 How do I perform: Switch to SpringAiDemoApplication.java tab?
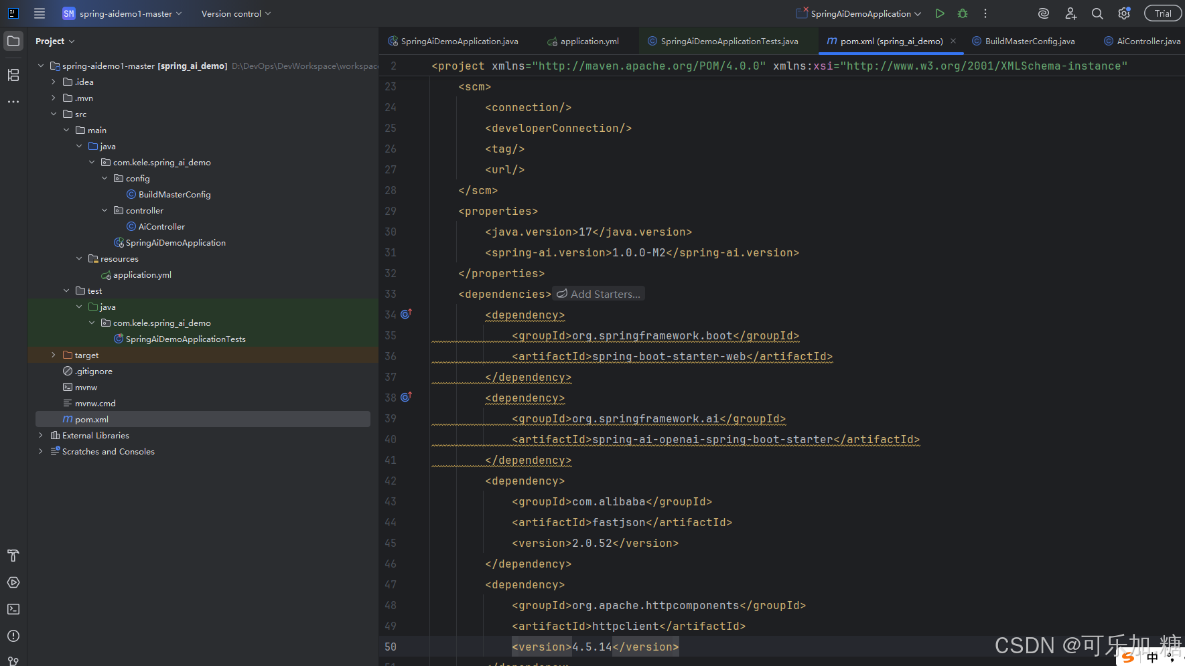(454, 41)
